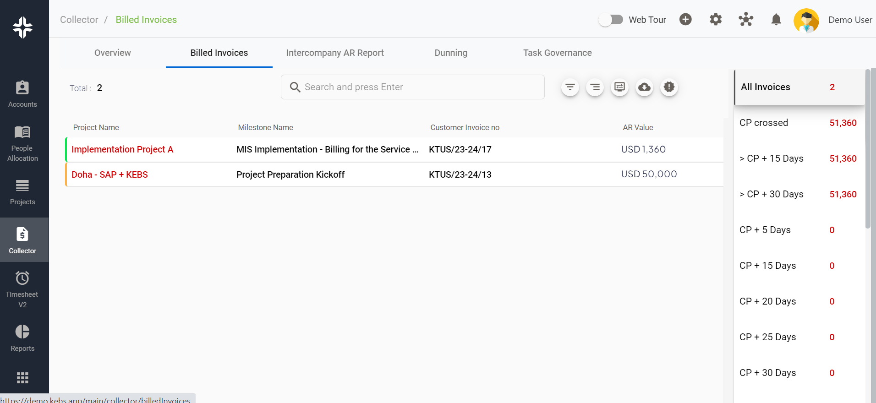876x403 pixels.
Task: Enable the Web Tour toggle
Action: click(x=611, y=20)
